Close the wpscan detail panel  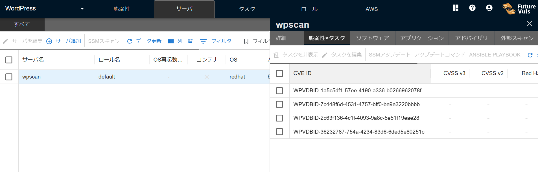coord(529,24)
